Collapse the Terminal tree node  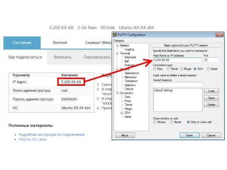pyautogui.click(x=117, y=53)
